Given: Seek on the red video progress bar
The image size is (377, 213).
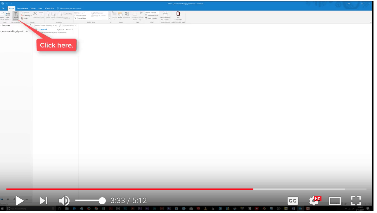Looking at the screenshot, I should 130,189.
